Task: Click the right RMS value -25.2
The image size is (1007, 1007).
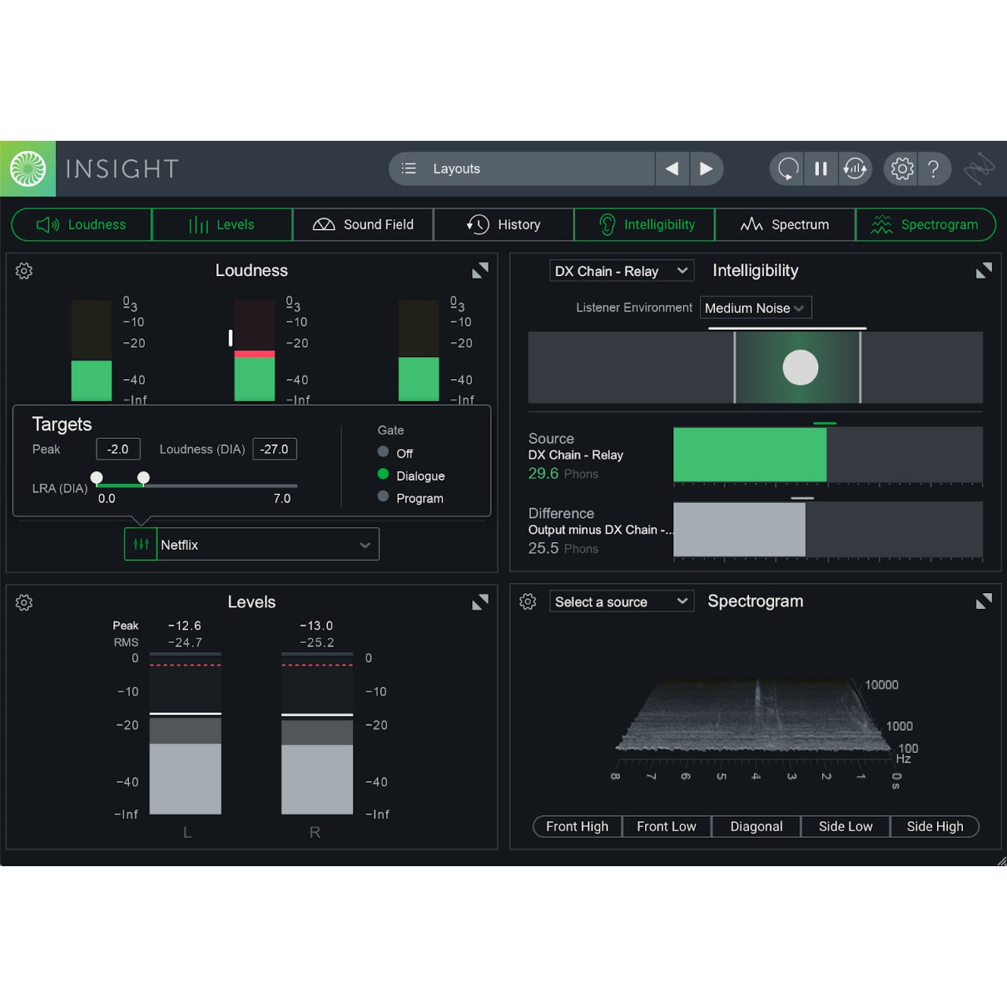Action: (x=316, y=643)
